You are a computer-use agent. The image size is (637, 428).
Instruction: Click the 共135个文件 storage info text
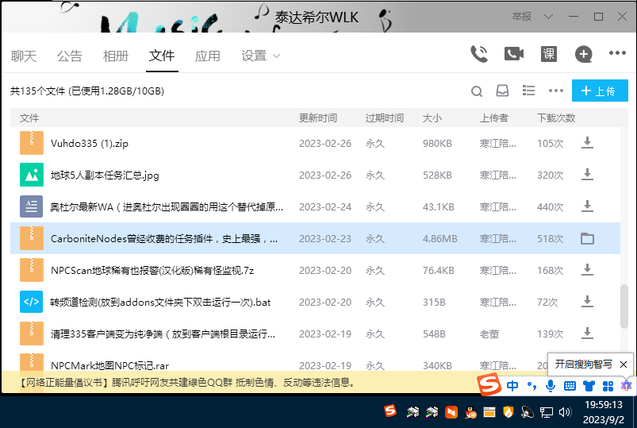click(x=87, y=91)
